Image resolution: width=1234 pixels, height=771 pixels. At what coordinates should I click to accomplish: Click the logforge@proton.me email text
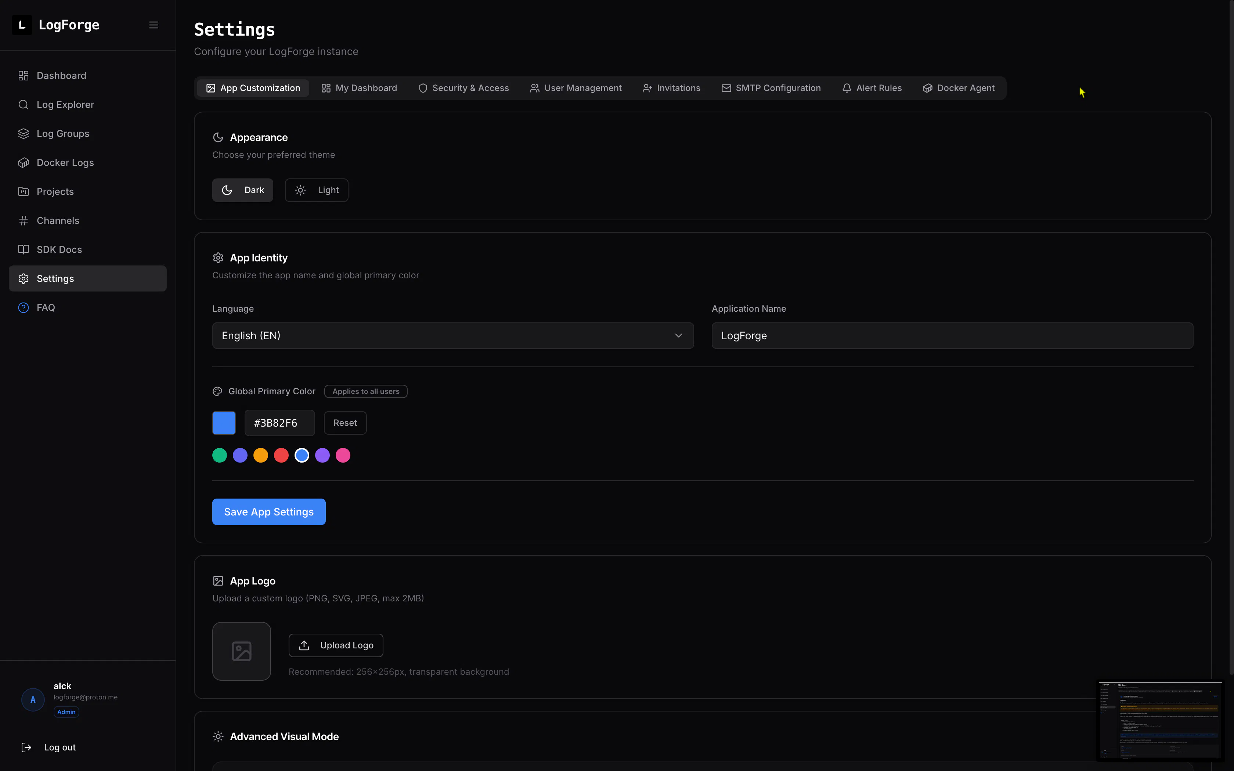[x=86, y=697]
